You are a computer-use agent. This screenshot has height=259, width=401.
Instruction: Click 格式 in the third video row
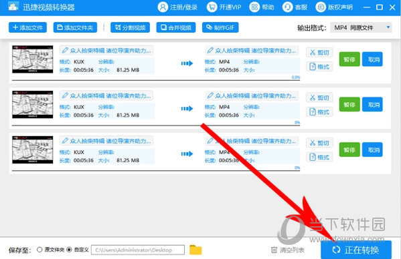pos(319,157)
